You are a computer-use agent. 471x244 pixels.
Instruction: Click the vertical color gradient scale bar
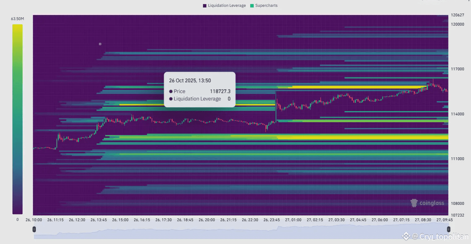(x=17, y=119)
